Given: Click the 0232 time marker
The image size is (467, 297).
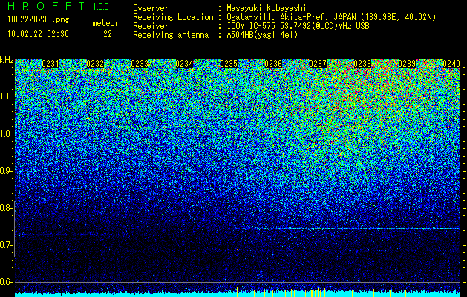Looking at the screenshot, I should [95, 64].
